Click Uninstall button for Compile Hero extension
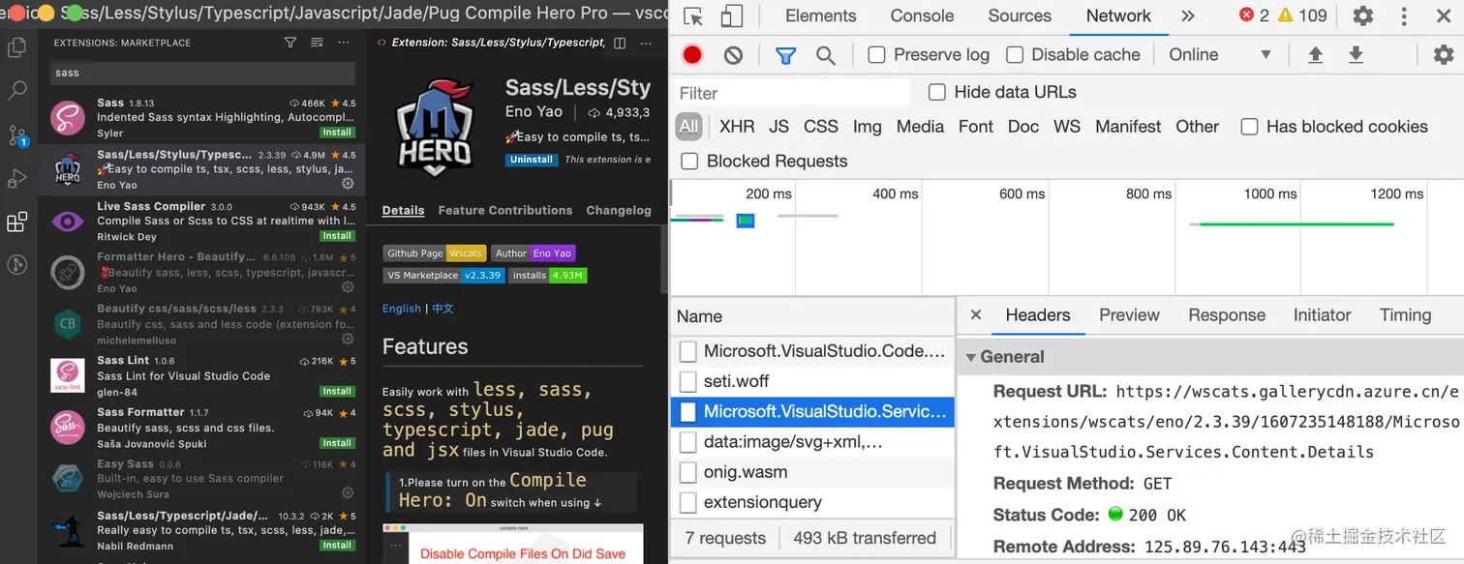Viewport: 1464px width, 564px height. click(x=532, y=160)
